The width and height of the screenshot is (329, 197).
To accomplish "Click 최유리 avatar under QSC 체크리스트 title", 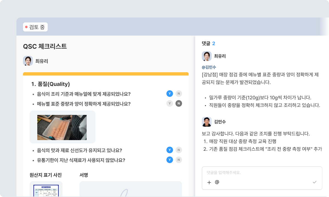I will [28, 61].
